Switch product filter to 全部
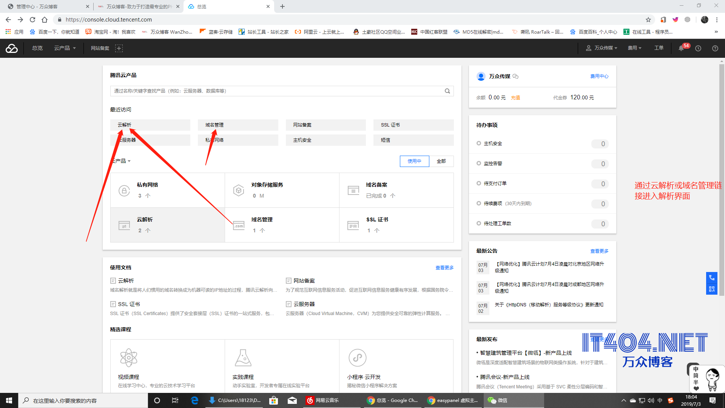Image resolution: width=725 pixels, height=408 pixels. point(441,161)
